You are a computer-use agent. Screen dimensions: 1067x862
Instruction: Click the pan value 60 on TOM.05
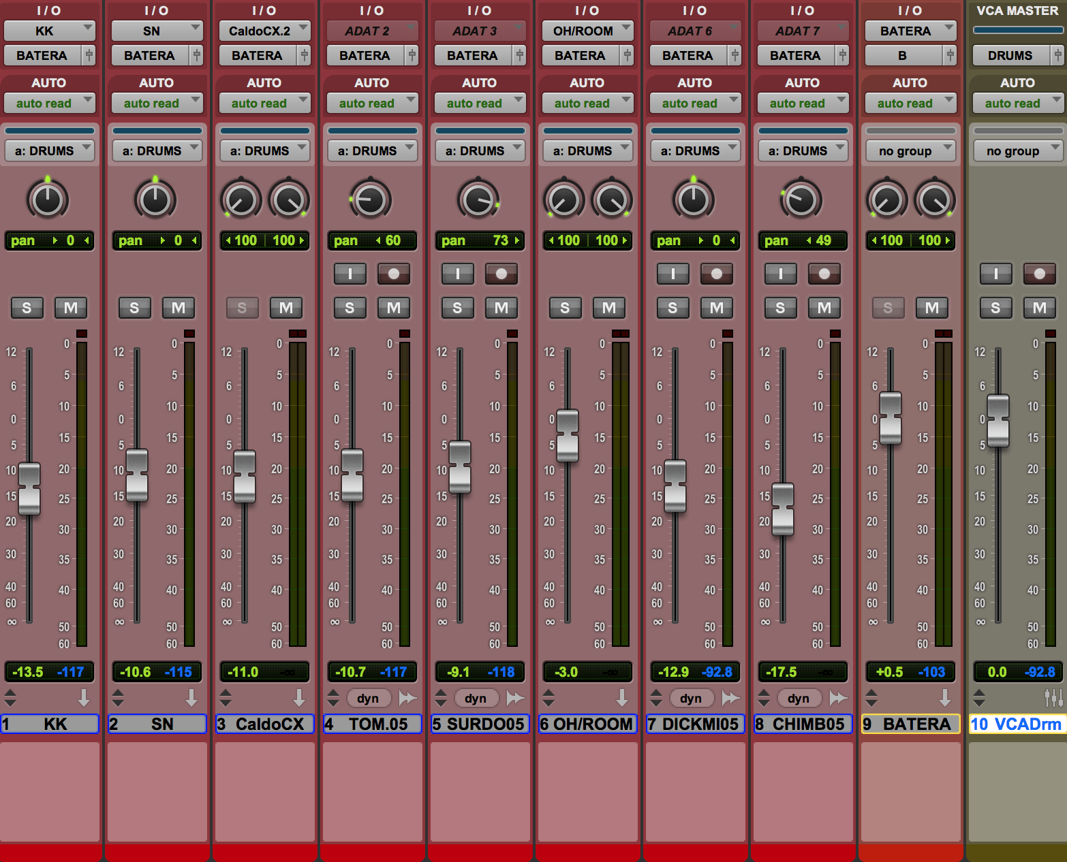[393, 240]
